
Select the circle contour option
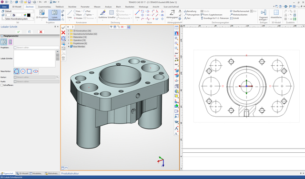pyautogui.click(x=23, y=71)
